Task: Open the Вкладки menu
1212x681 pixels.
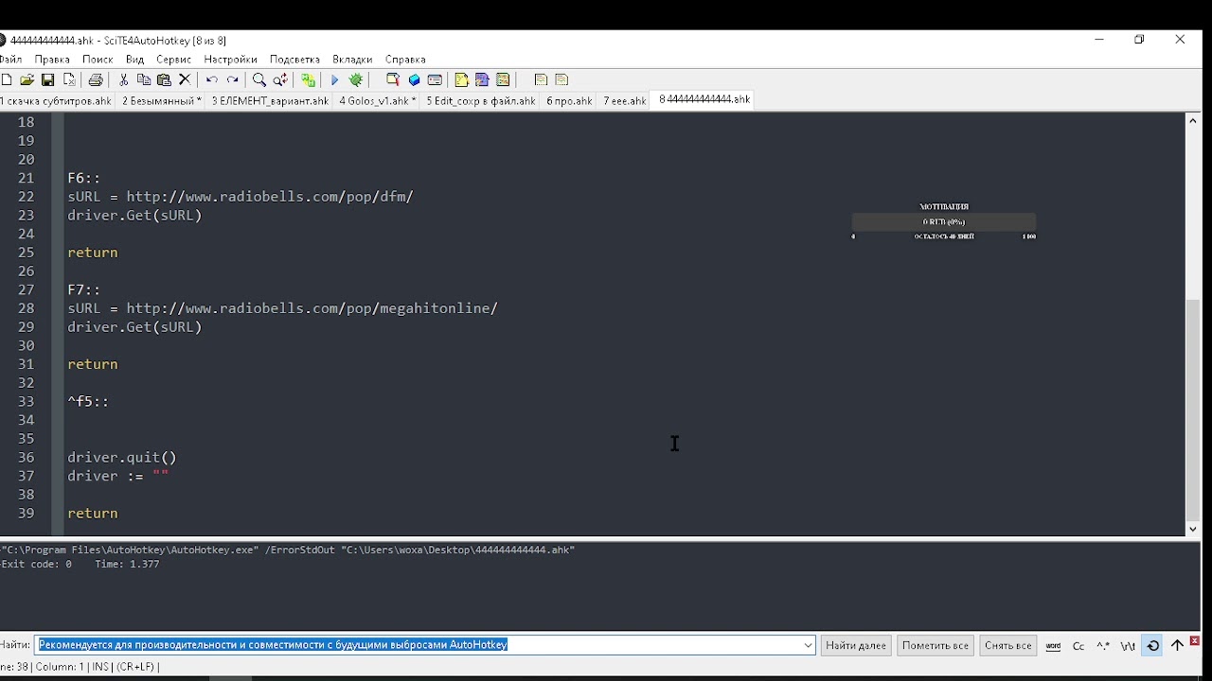Action: (x=352, y=60)
